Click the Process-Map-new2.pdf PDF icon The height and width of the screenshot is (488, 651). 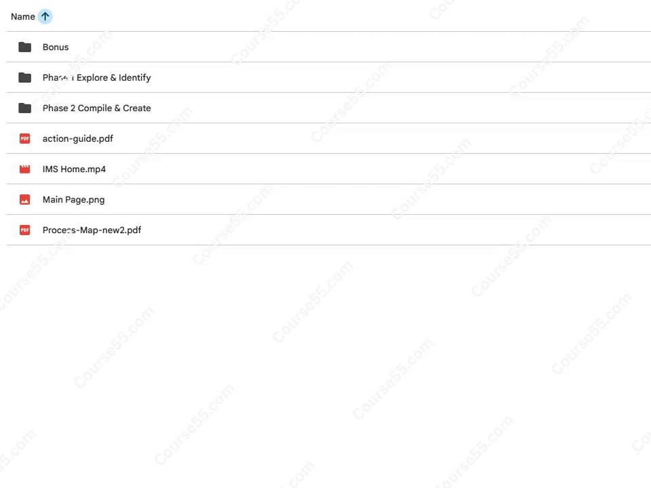25,230
